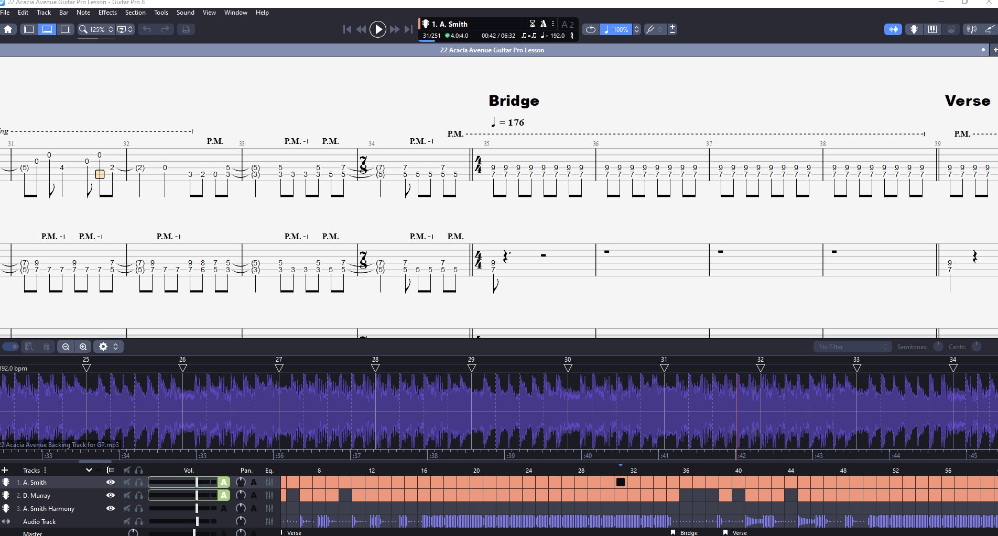Toggle the metronome icon

[544, 24]
